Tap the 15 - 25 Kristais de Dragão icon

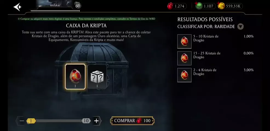[x=184, y=58]
